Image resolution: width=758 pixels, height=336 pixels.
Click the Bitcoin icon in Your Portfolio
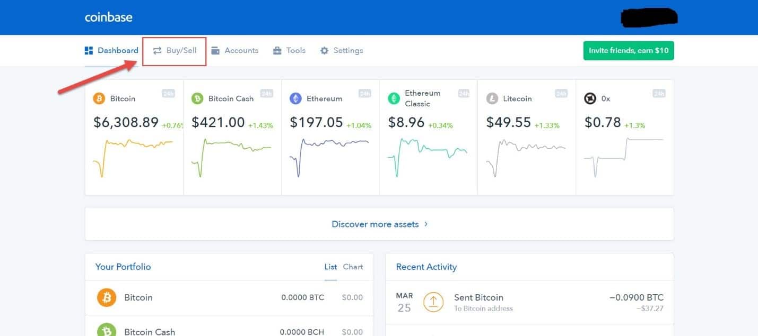click(107, 297)
